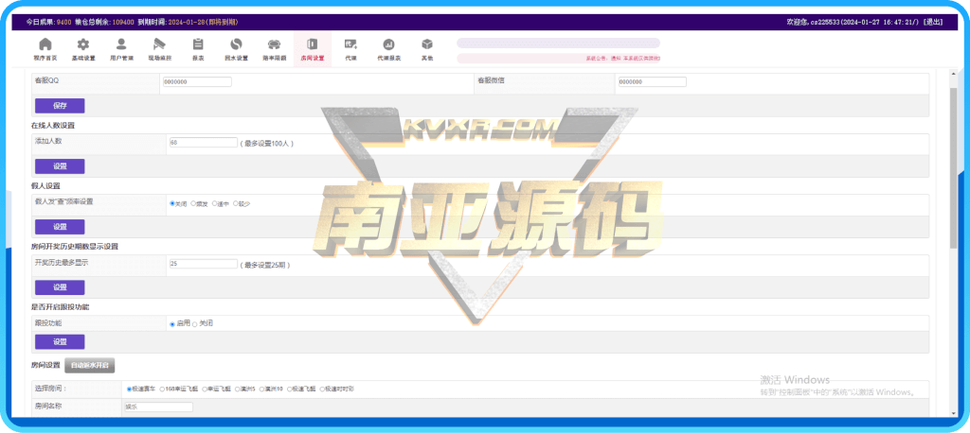
Task: Click the 退出 logout link
Action: click(x=933, y=22)
